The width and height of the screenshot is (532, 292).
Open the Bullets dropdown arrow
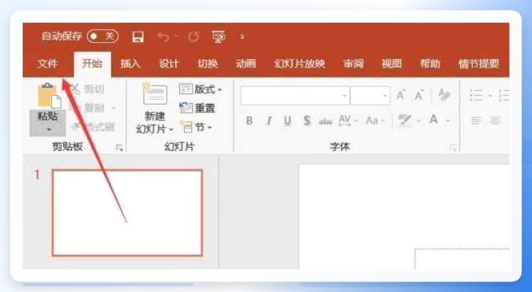490,96
